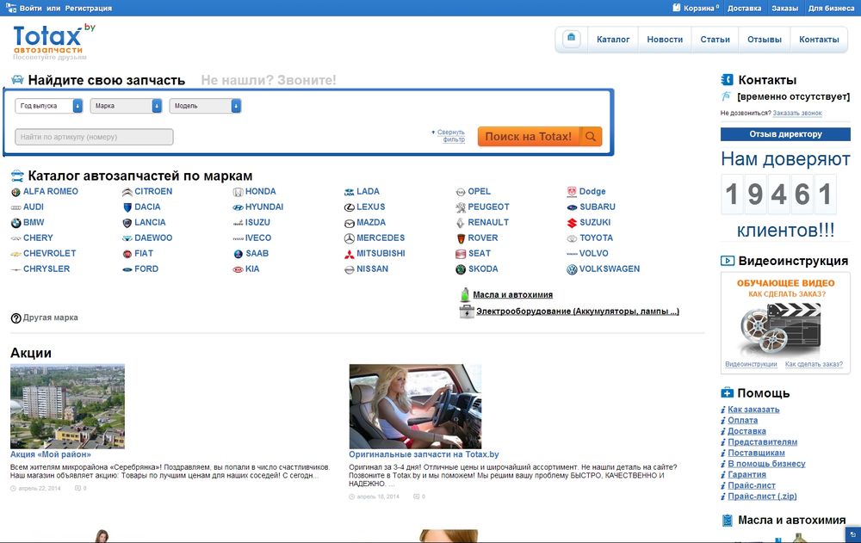Image resolution: width=861 pixels, height=543 pixels.
Task: Click the oil bottle icon
Action: point(465,294)
